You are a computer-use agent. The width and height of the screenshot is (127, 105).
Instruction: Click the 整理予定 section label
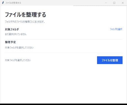(x=10, y=42)
